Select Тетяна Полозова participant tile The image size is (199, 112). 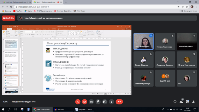pos(165,41)
